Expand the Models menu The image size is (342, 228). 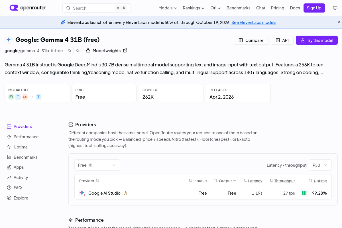(x=168, y=8)
